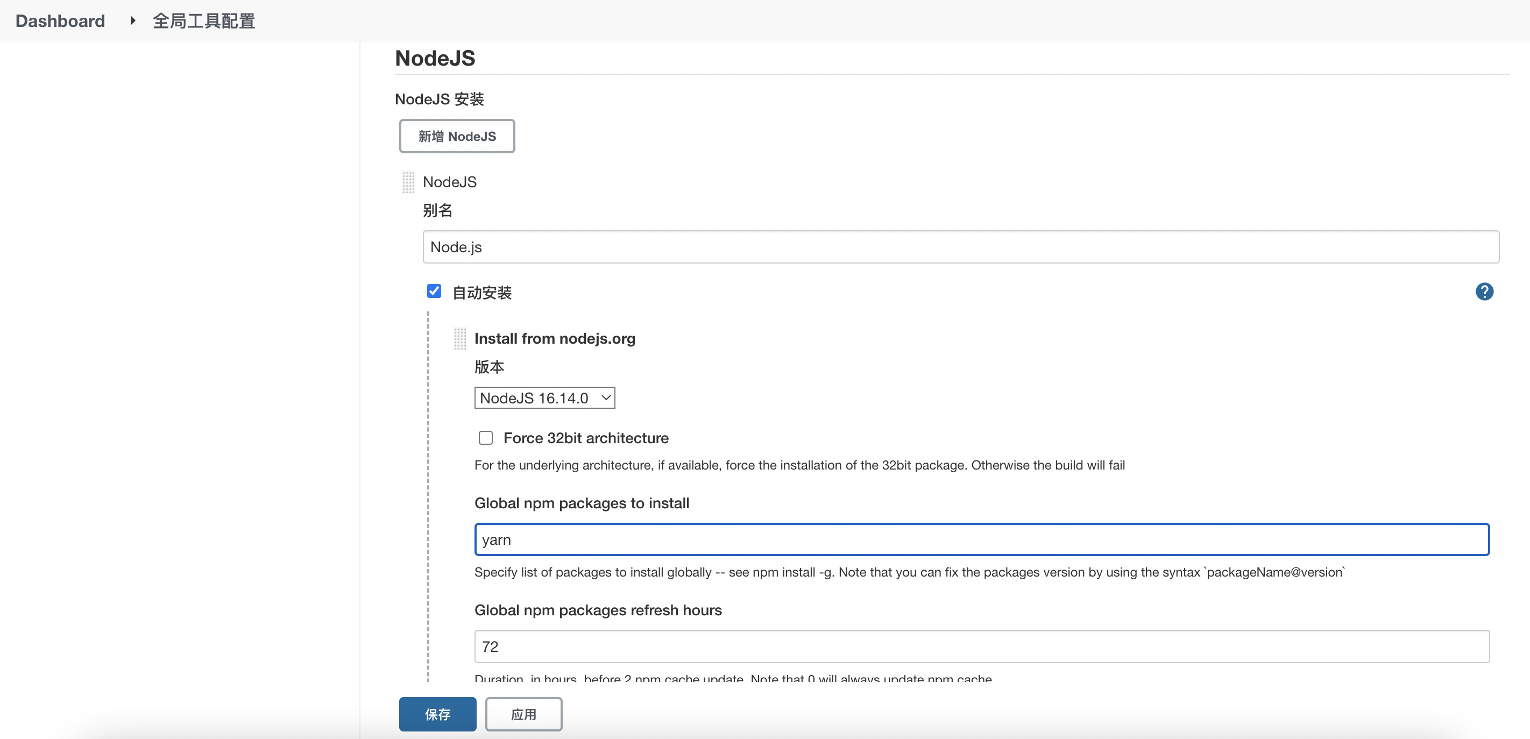Grab the NodeJS installation drag handle
Image resolution: width=1530 pixels, height=739 pixels.
tap(408, 182)
